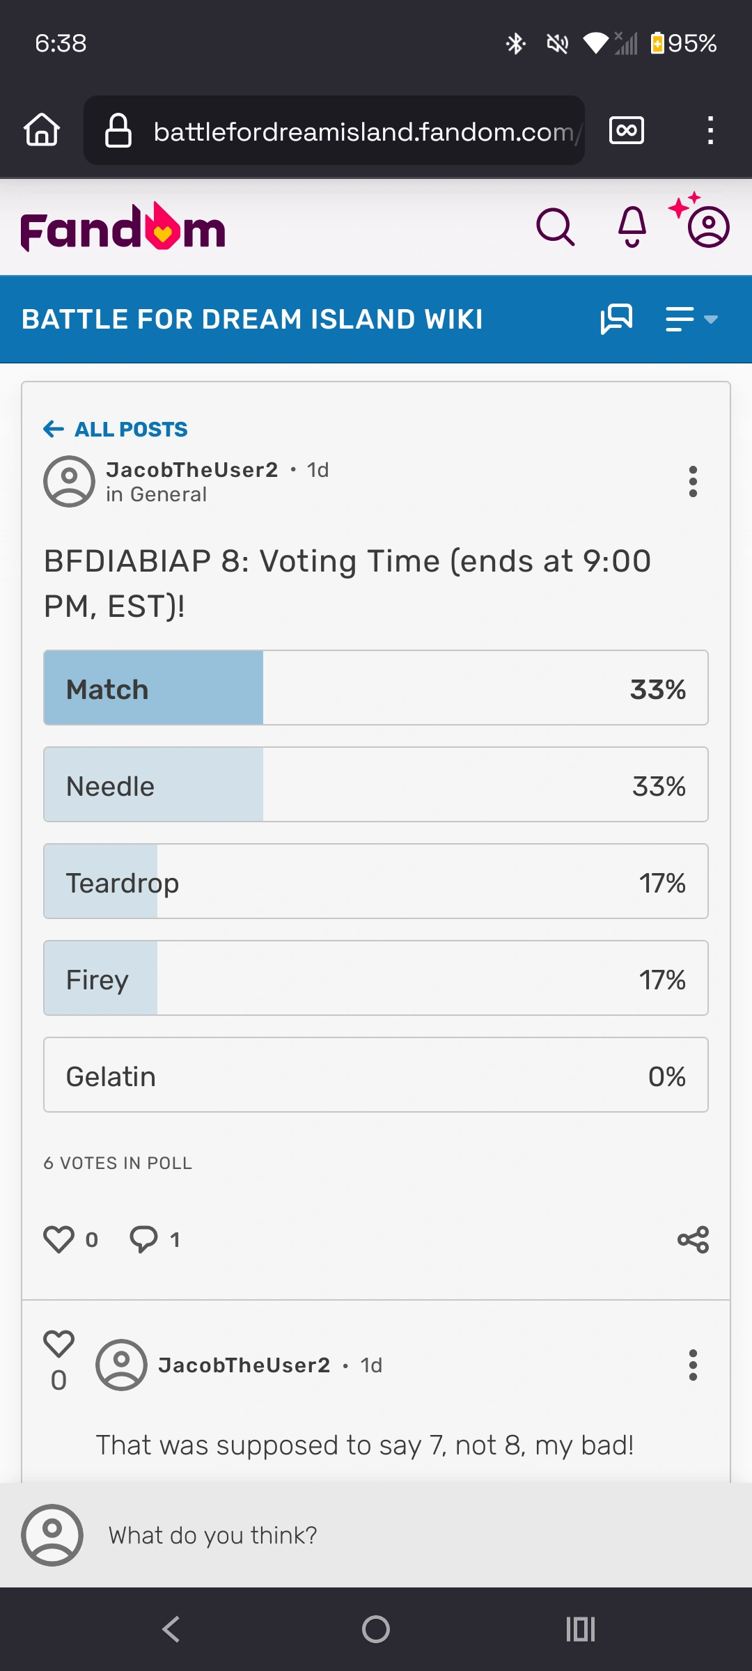Open the comment options kebab menu
Image resolution: width=752 pixels, height=1671 pixels.
pyautogui.click(x=693, y=1365)
